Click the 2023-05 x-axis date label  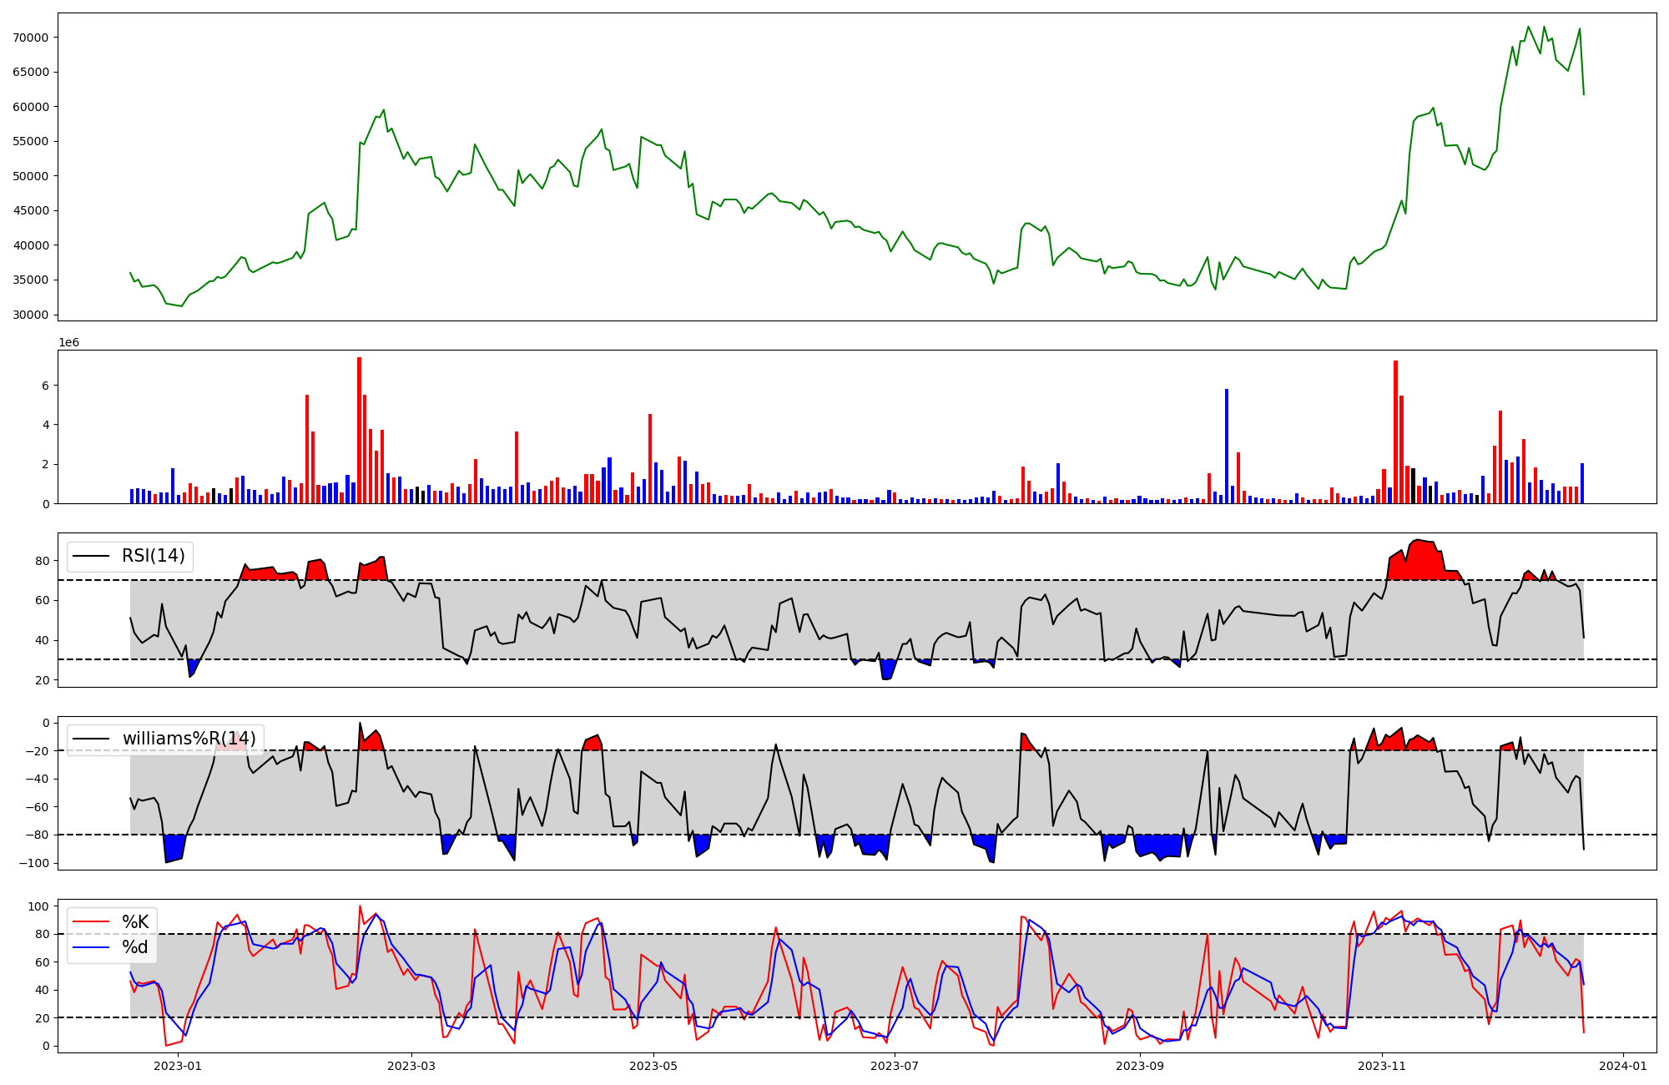coord(653,1066)
